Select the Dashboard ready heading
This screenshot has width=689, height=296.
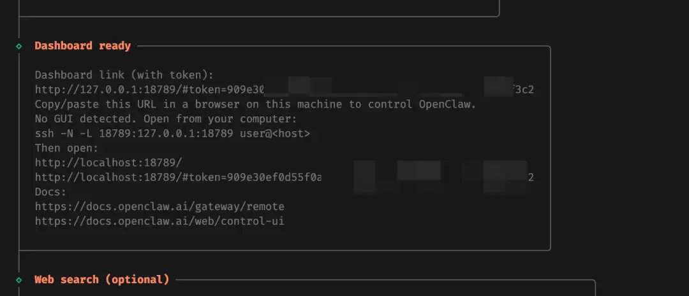pos(82,46)
